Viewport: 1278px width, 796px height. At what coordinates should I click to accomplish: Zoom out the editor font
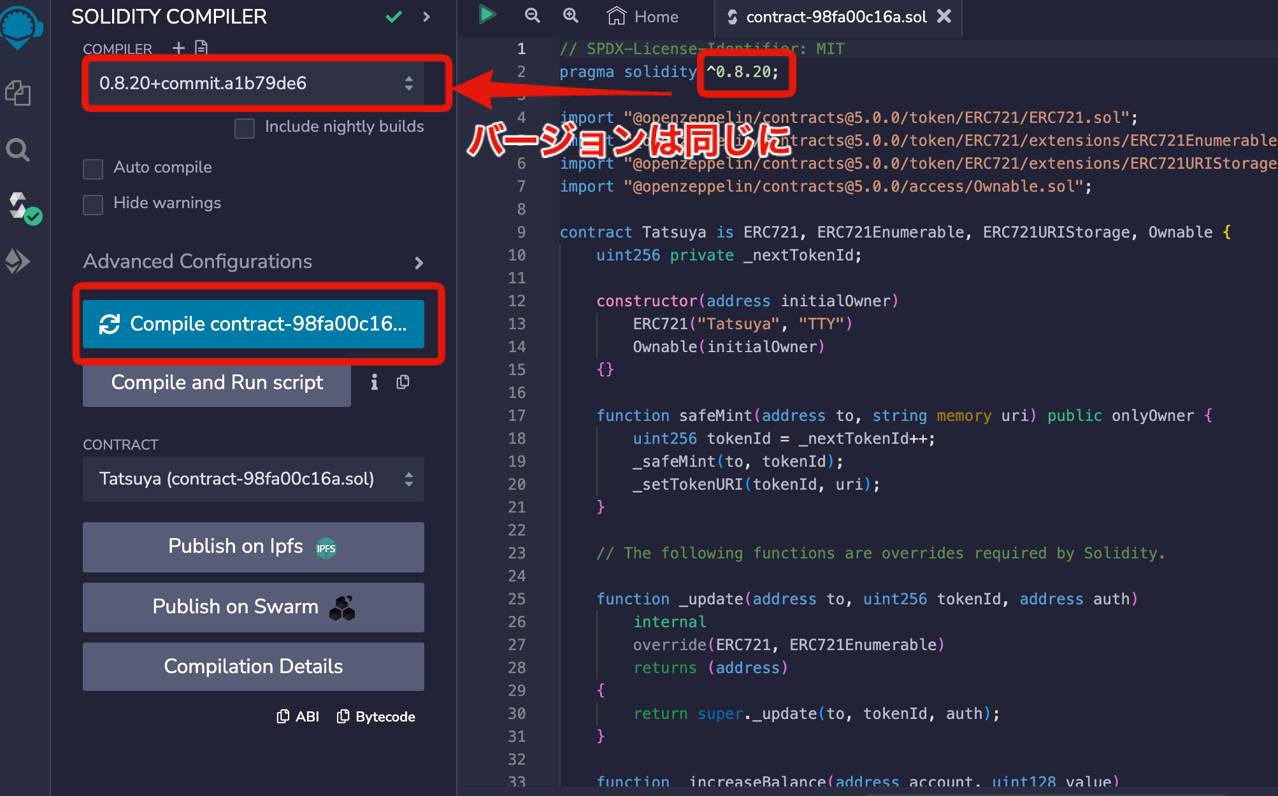pos(532,16)
